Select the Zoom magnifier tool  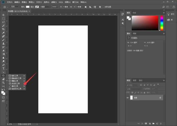point(4,83)
